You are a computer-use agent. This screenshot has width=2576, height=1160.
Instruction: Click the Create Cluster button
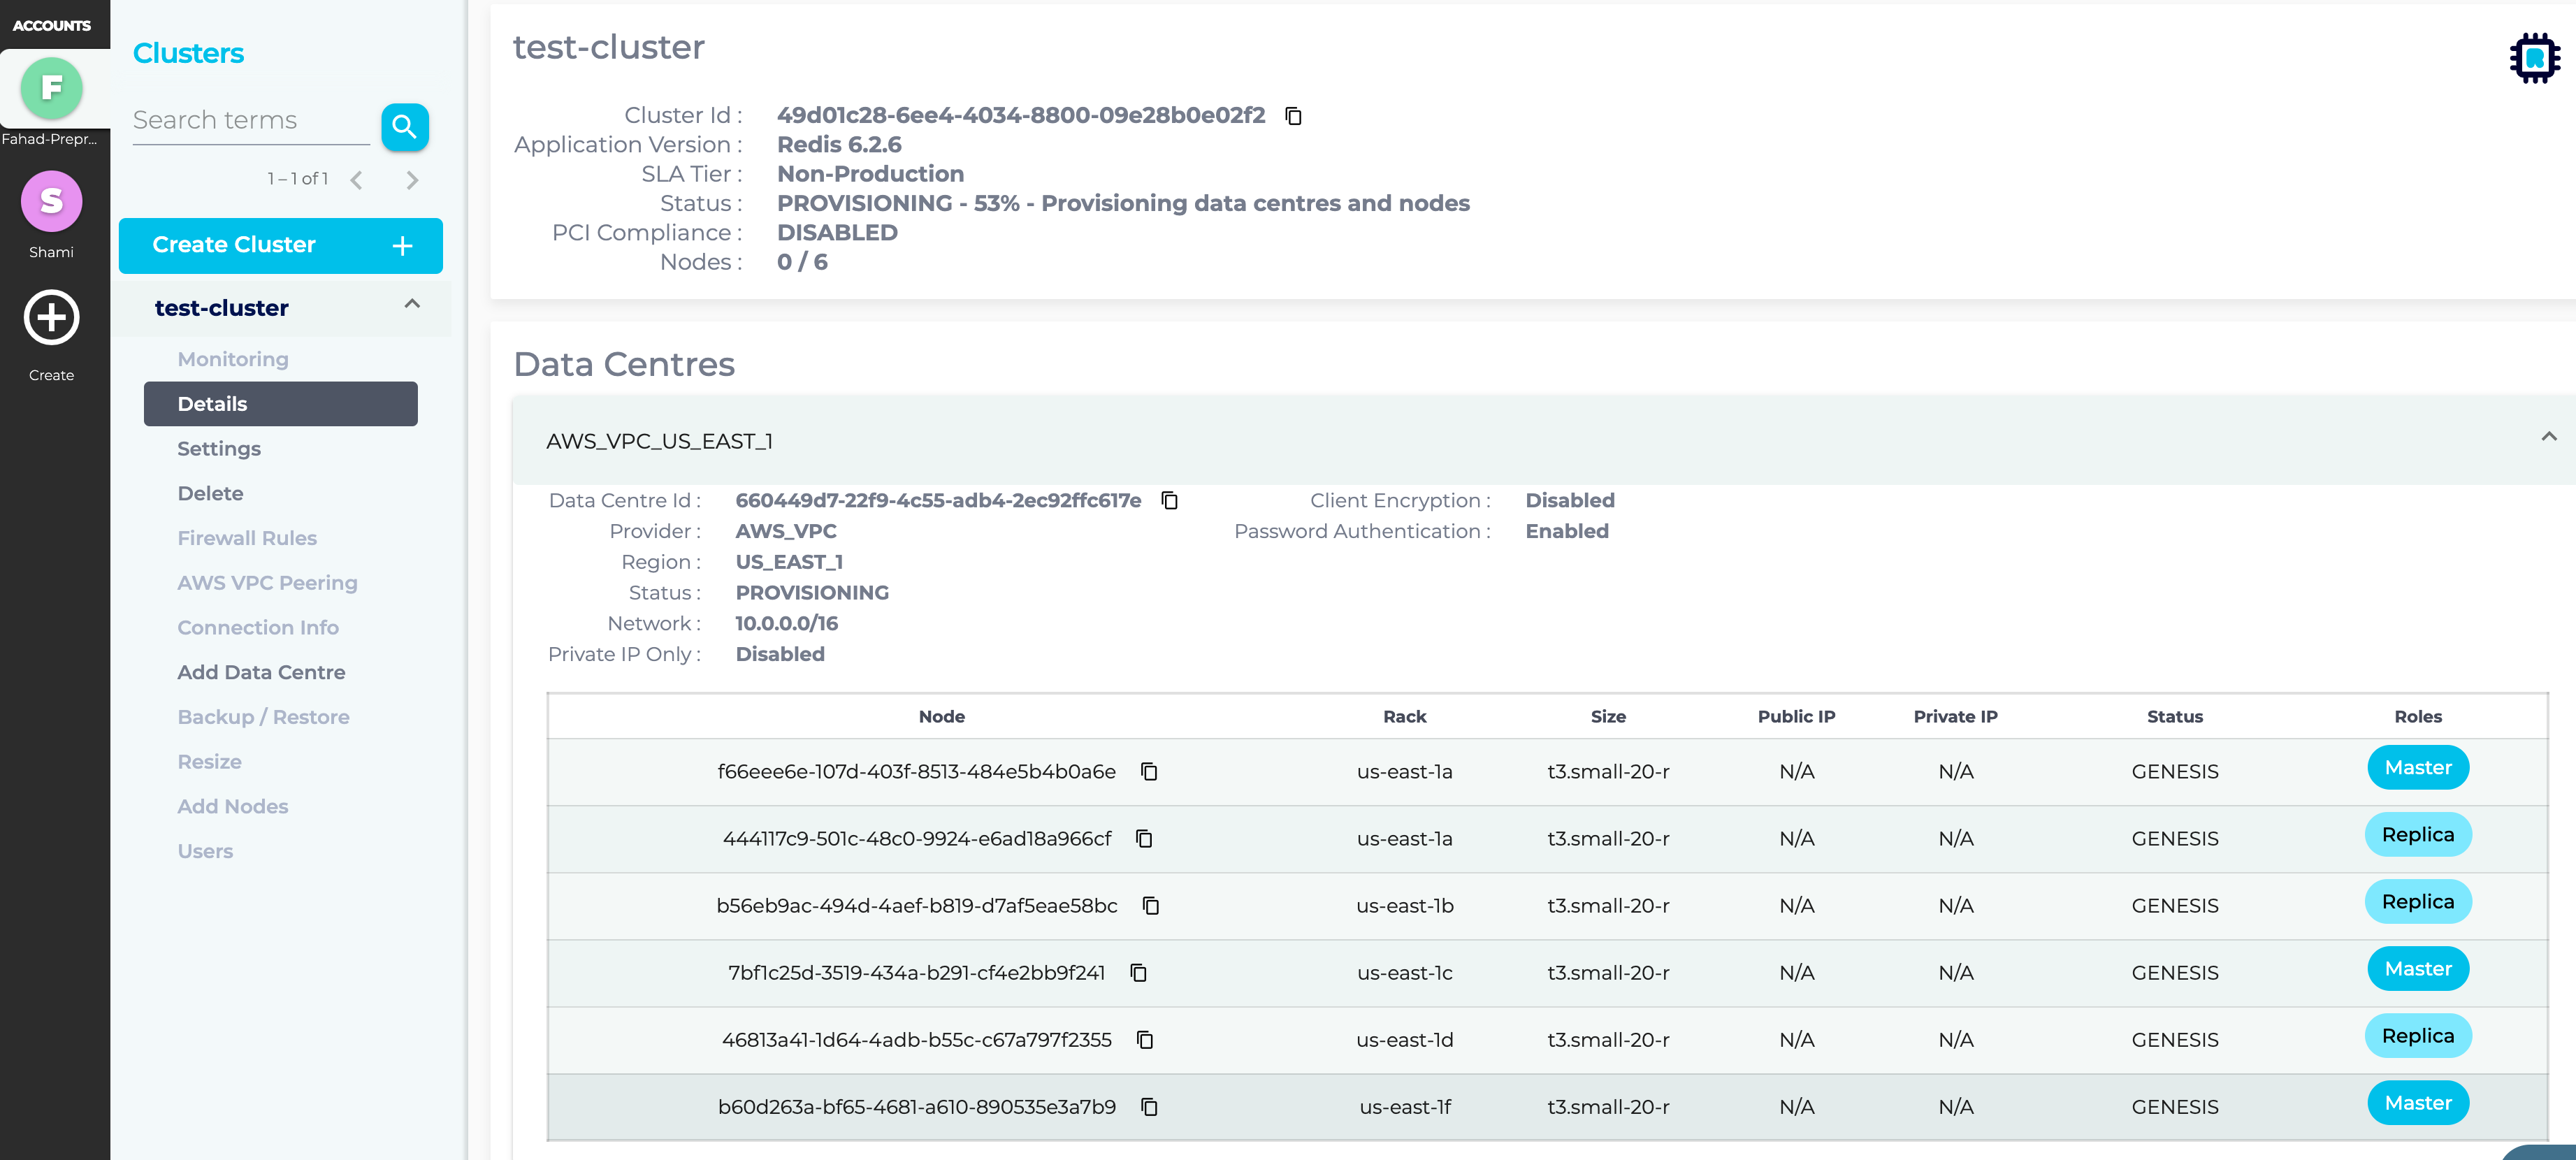click(x=280, y=245)
